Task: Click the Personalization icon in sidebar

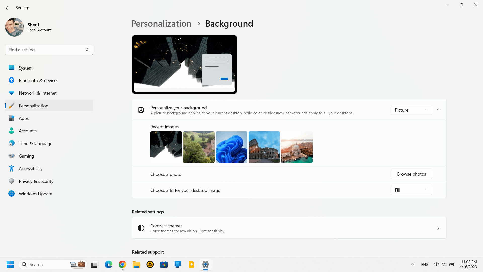Action: coord(12,105)
